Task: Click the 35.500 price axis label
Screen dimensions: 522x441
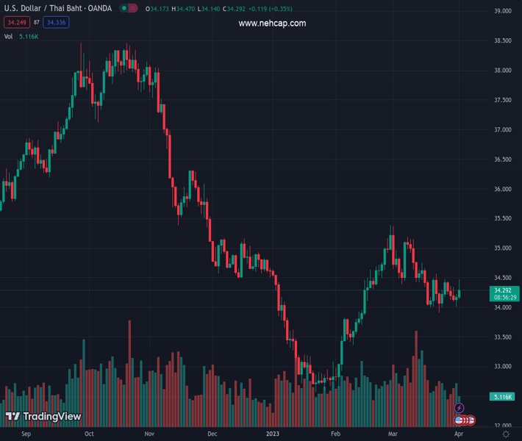Action: [x=503, y=218]
